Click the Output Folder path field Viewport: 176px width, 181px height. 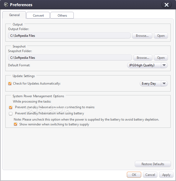[69, 36]
